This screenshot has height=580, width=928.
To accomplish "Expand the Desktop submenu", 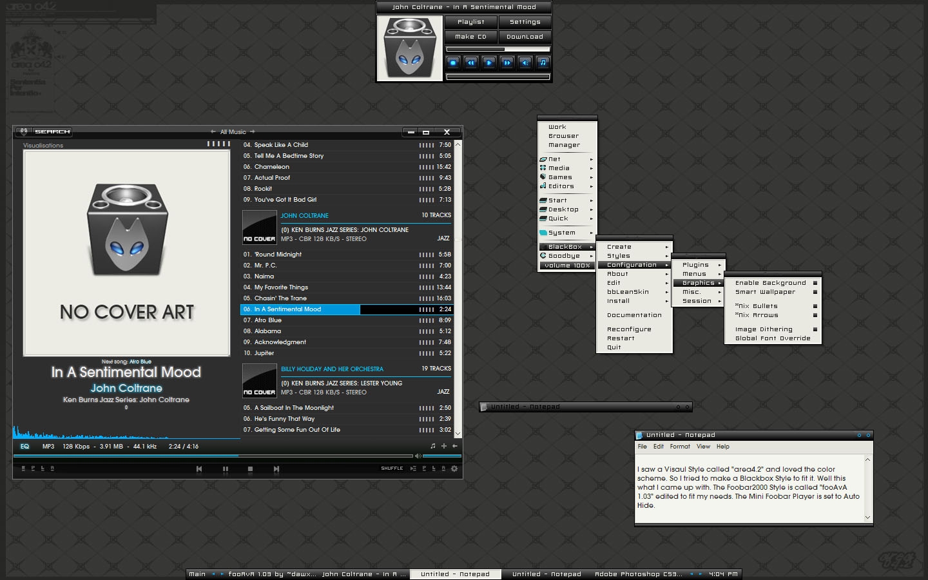I will (x=567, y=209).
